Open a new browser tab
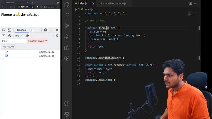The height and width of the screenshot is (119, 212). (32, 3)
